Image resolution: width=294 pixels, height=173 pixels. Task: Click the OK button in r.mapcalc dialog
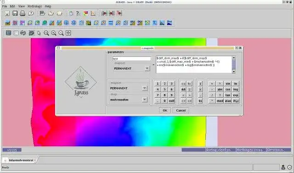(165, 110)
